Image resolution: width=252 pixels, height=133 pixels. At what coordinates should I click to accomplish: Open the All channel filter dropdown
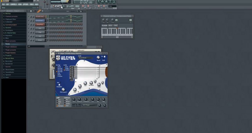click(35, 46)
